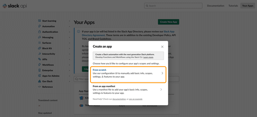Image resolution: width=257 pixels, height=117 pixels.
Task: Click the Slack API logo
Action: 15,6
